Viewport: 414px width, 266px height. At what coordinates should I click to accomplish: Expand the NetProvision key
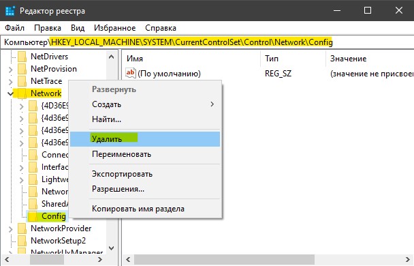click(x=11, y=70)
